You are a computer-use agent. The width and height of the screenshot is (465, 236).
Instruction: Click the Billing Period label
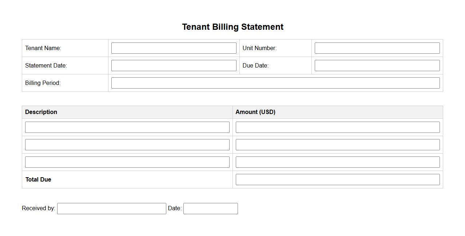tap(43, 83)
